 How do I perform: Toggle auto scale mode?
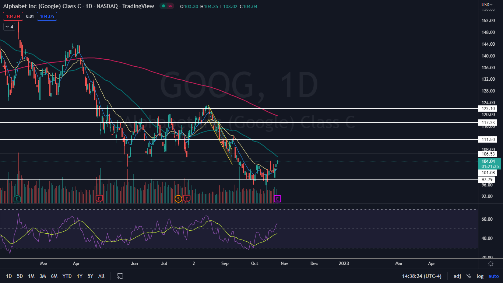click(493, 276)
